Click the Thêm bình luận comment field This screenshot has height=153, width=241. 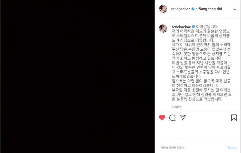click(191, 147)
